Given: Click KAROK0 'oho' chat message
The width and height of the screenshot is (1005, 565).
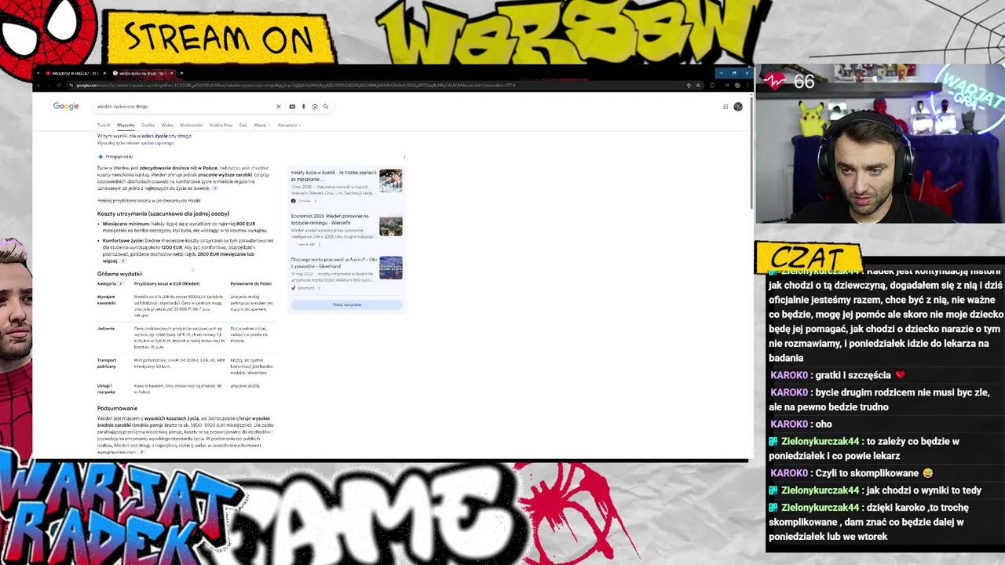Looking at the screenshot, I should click(801, 424).
